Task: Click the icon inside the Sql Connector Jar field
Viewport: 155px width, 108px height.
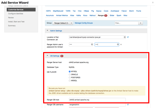Action: tap(125, 37)
